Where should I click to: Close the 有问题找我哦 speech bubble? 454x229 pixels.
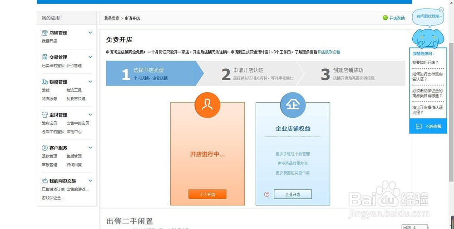pyautogui.click(x=441, y=10)
